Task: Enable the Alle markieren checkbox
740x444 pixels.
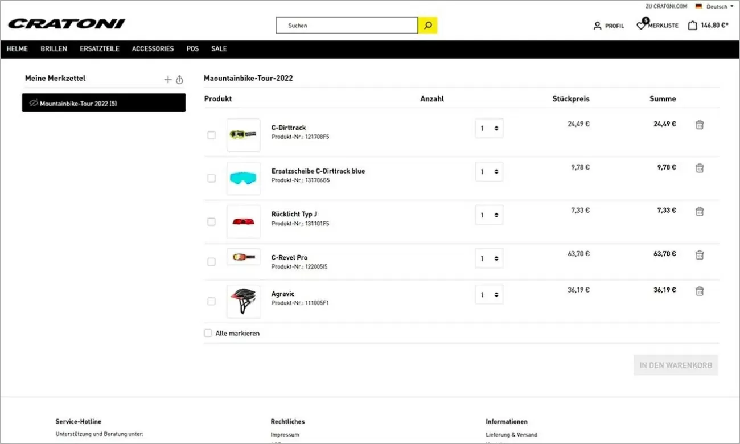Action: [x=208, y=332]
